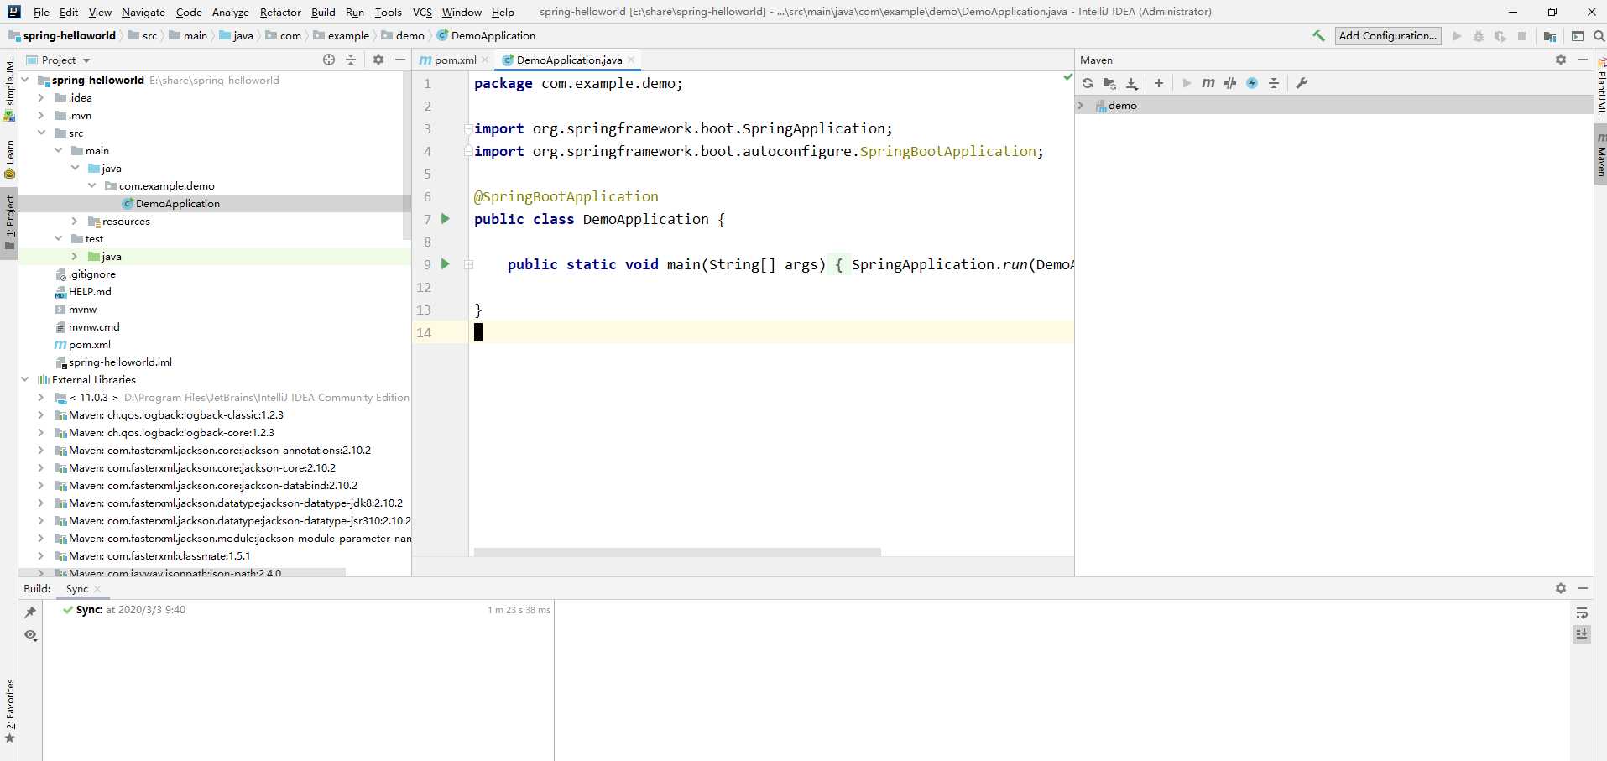Collapse the src folder
Screen dimensions: 1607x761
[40, 133]
